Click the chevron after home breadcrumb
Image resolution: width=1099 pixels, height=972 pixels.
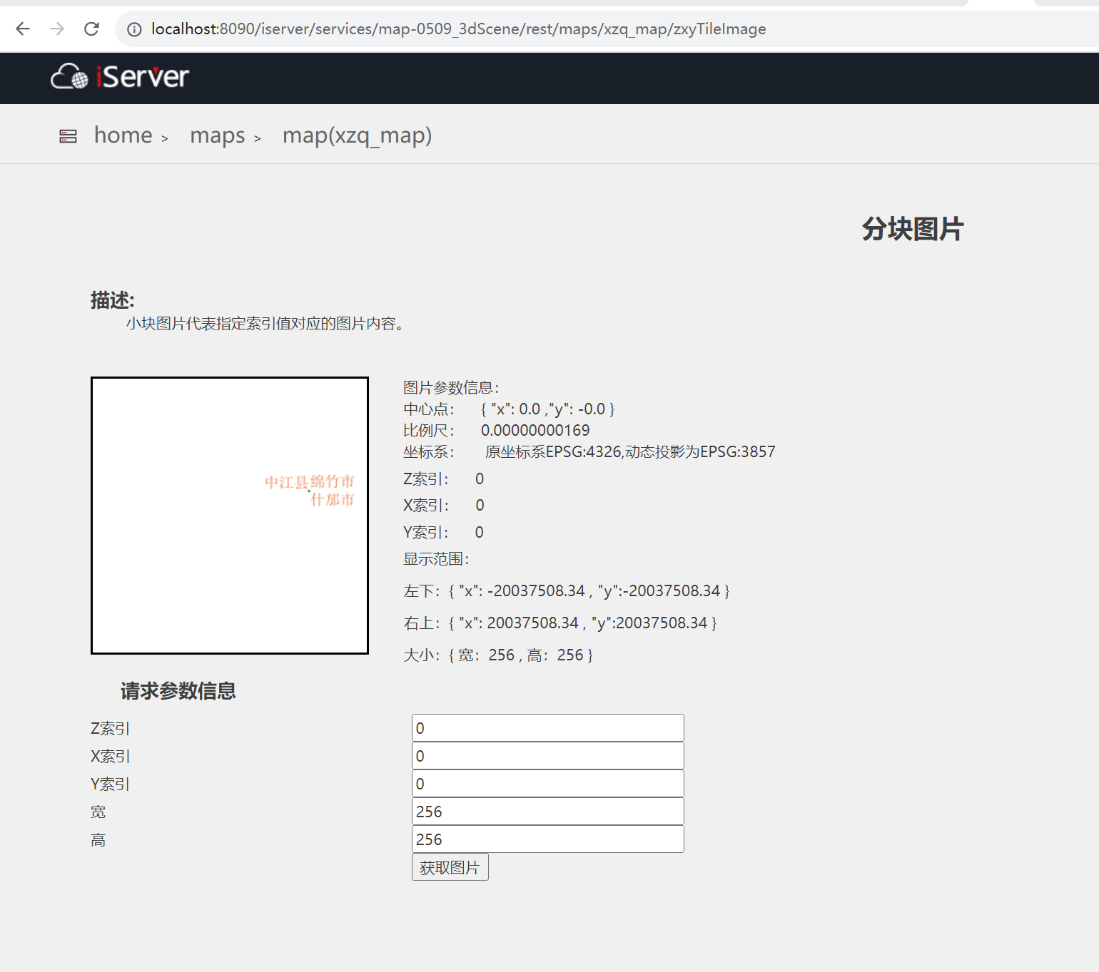(165, 138)
